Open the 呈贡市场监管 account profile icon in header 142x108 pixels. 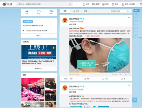123,4
